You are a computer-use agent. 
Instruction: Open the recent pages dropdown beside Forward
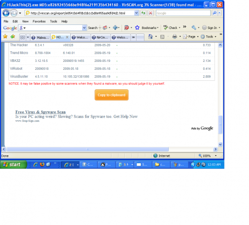tap(20, 13)
